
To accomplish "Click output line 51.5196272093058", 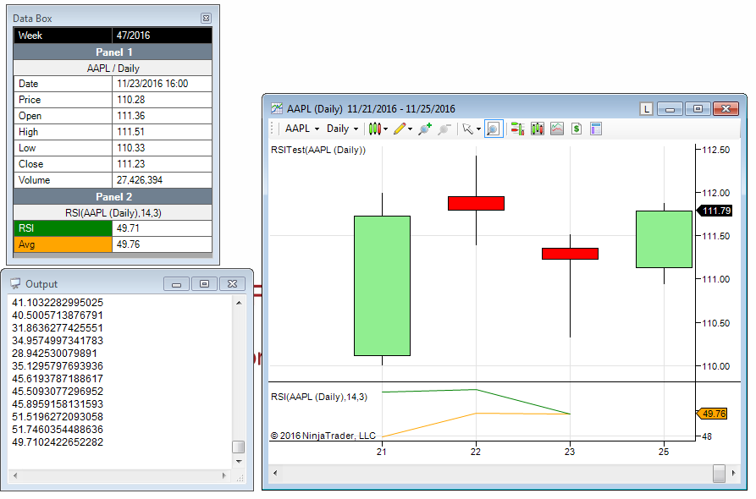I will coord(58,417).
